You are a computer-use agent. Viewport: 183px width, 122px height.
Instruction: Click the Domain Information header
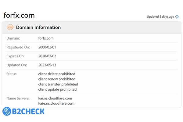38,27
